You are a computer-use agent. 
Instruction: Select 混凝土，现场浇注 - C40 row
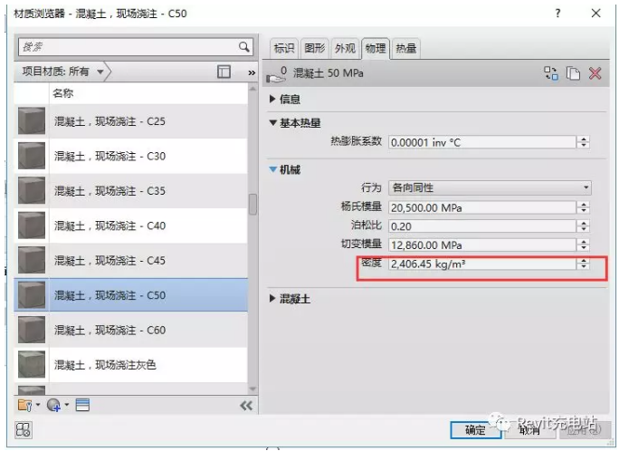tap(131, 225)
